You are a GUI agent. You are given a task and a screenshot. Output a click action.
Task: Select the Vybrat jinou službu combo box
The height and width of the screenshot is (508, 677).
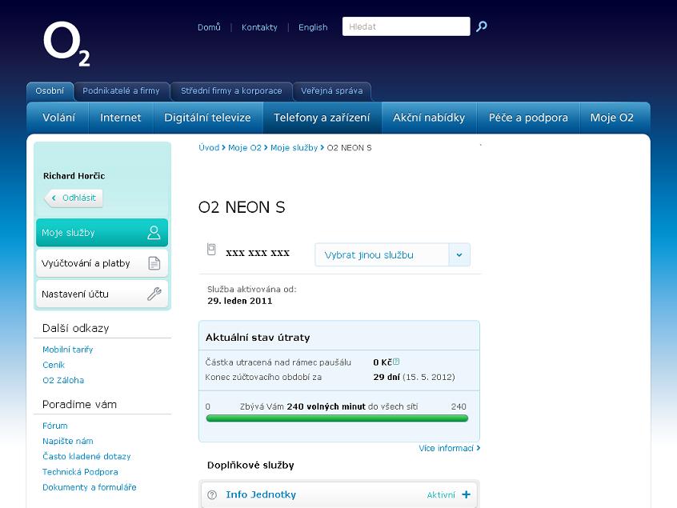pyautogui.click(x=392, y=255)
